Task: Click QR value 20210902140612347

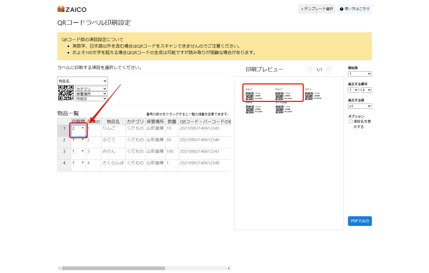Action: (200, 151)
